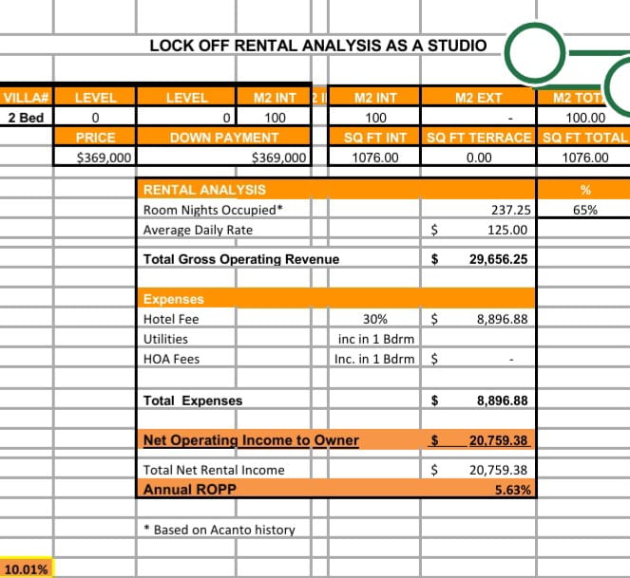Select the '1076.00' value under SQ FT INT
This screenshot has width=630, height=578.
click(375, 158)
